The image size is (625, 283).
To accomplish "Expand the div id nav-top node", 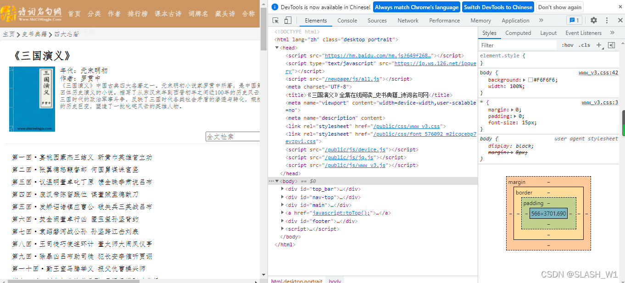I will point(283,197).
